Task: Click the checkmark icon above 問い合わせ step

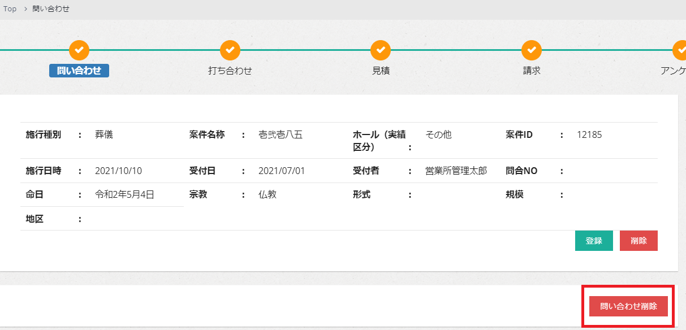Action: pyautogui.click(x=79, y=50)
